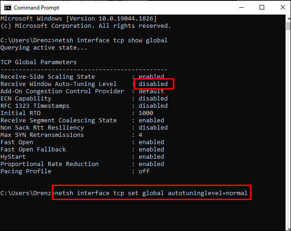The height and width of the screenshot is (231, 291).
Task: Click the Command Prompt icon in title bar
Action: (6, 8)
